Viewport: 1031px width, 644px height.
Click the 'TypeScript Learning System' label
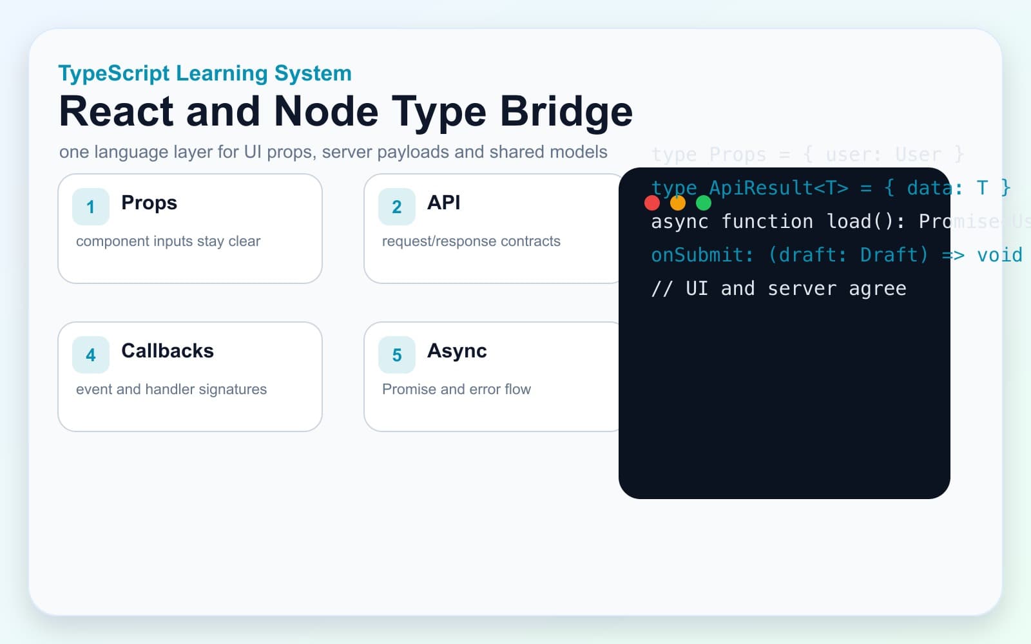(205, 73)
